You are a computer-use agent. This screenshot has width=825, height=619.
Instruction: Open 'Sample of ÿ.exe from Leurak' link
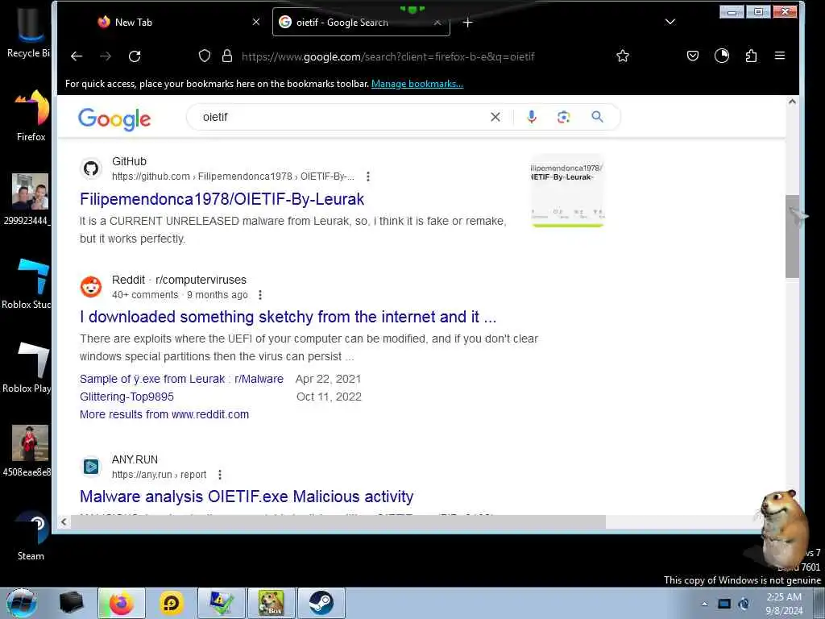(x=181, y=379)
